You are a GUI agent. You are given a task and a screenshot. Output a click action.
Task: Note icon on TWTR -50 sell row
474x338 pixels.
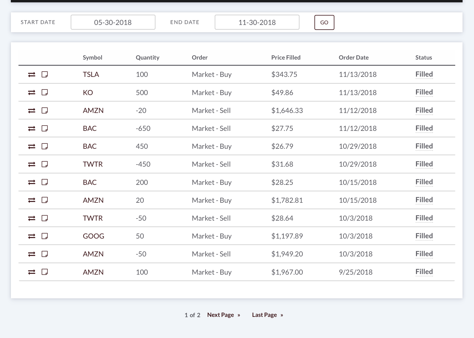pos(45,218)
